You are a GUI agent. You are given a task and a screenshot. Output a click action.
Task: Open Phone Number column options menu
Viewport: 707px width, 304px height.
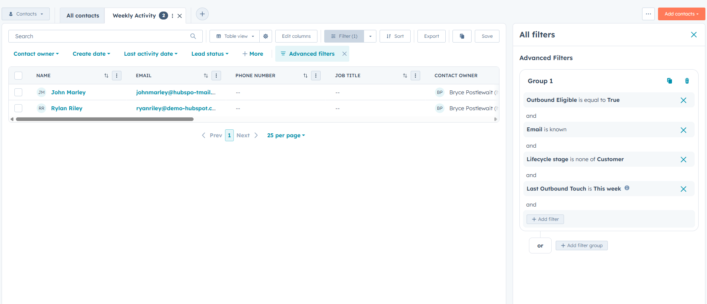pyautogui.click(x=316, y=76)
